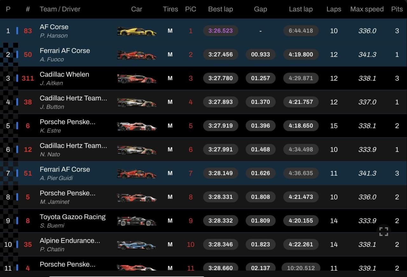Click the 4:19.800 last lap badge
Screen dimensions: 407x277
301,54
